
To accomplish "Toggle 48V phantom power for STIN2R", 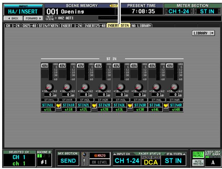I will pos(98,66).
